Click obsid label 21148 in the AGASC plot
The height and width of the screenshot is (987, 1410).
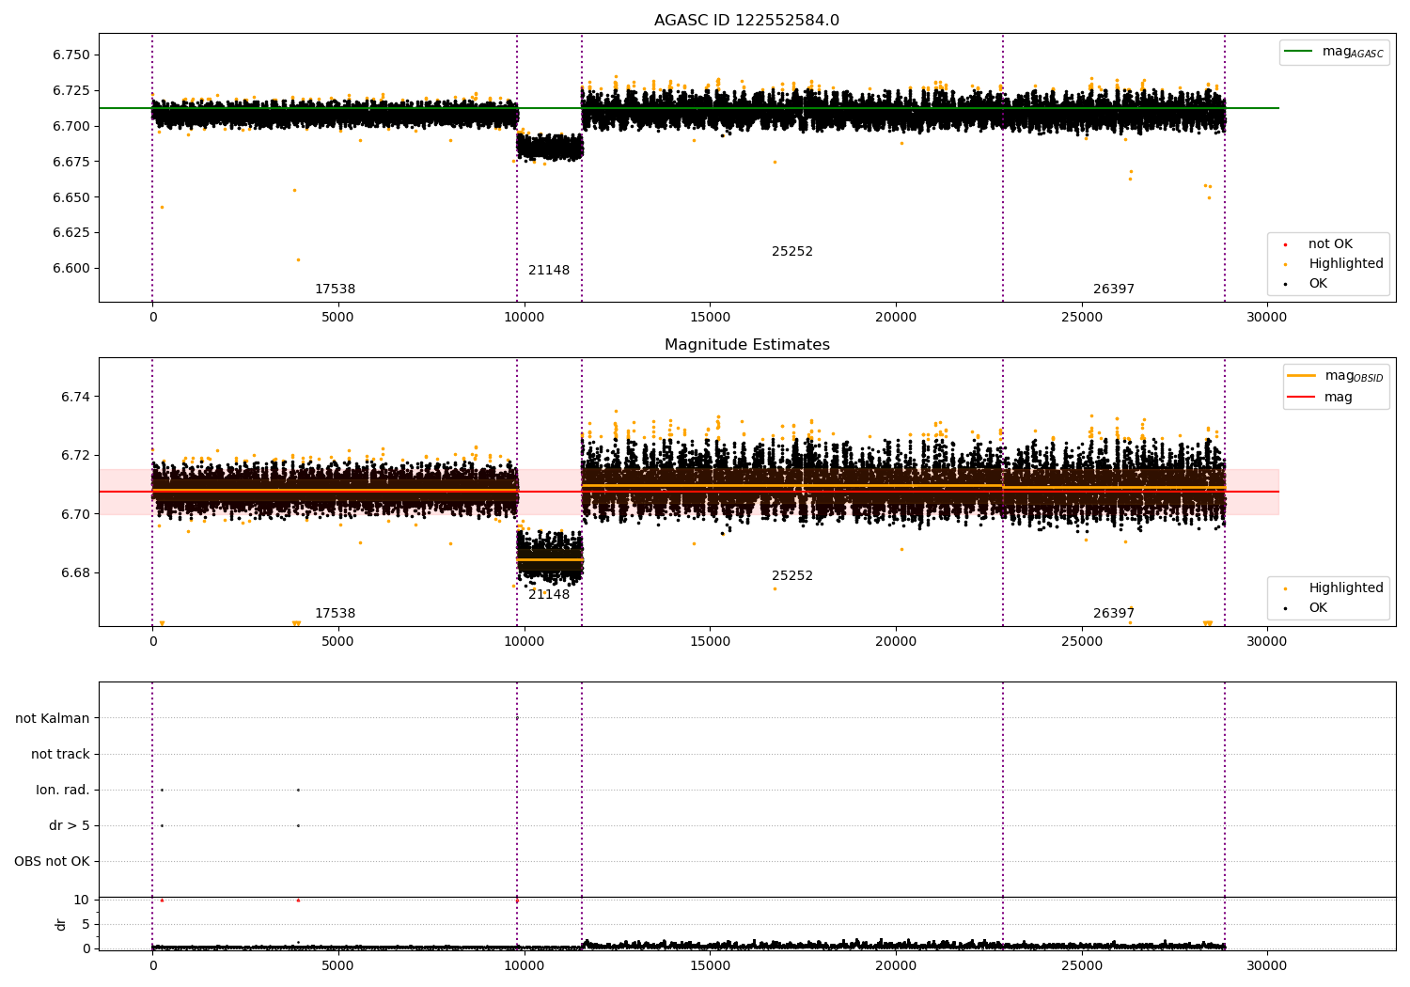click(549, 271)
